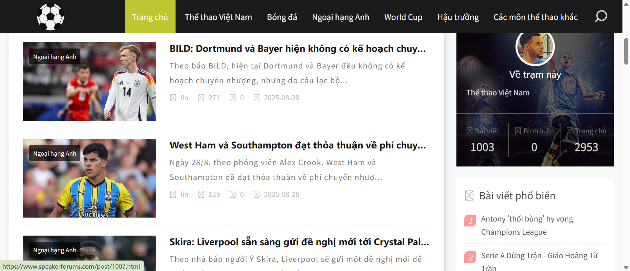Image resolution: width=630 pixels, height=271 pixels.
Task: Open West Ham và Southampton article title
Action: click(298, 145)
